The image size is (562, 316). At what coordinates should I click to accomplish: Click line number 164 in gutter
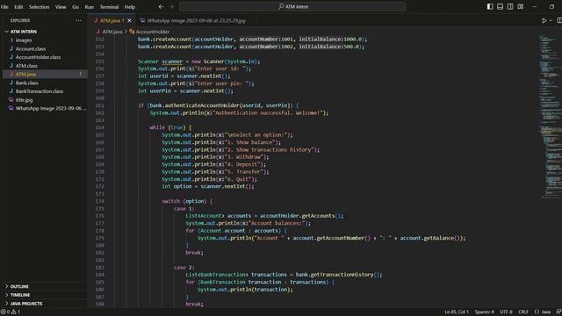[x=99, y=127]
